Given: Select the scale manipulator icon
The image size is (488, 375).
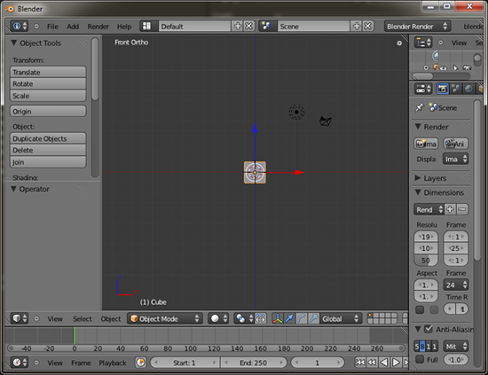Looking at the screenshot, I should coord(313,319).
